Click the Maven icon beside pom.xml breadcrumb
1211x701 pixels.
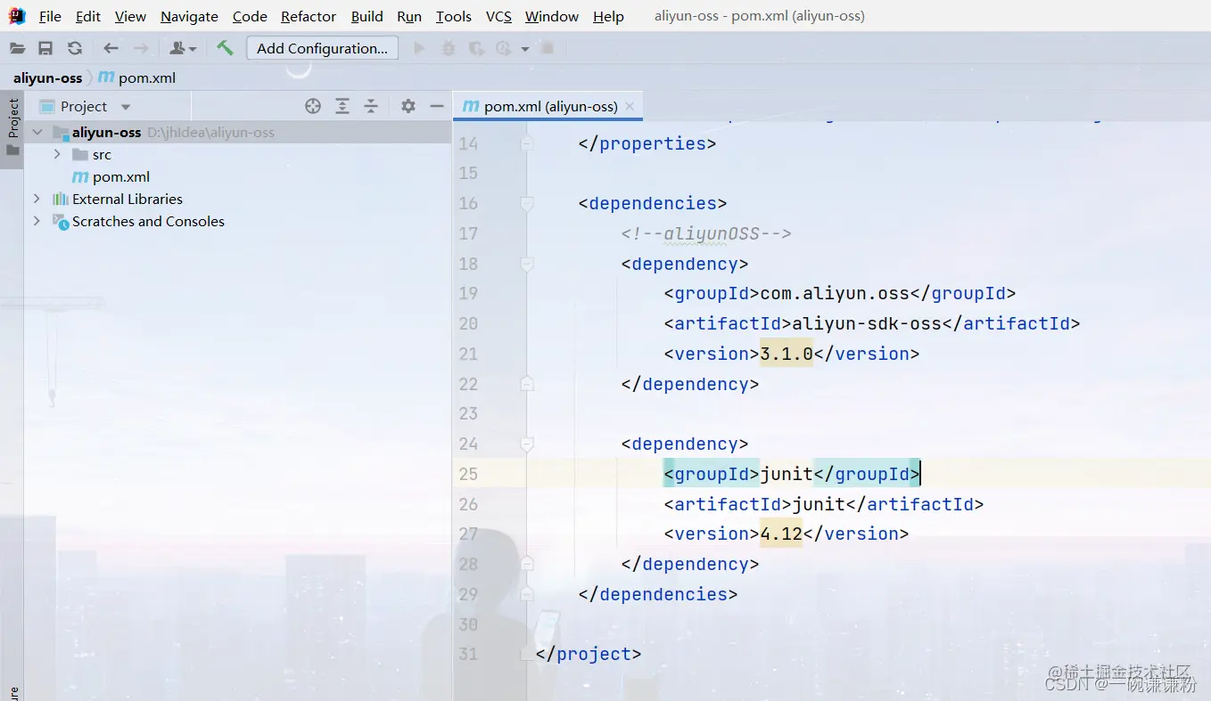click(105, 77)
